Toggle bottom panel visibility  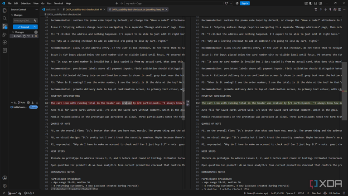pyautogui.click(x=315, y=3)
